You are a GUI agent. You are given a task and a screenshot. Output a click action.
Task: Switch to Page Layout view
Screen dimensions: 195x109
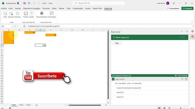pyautogui.click(x=164, y=108)
